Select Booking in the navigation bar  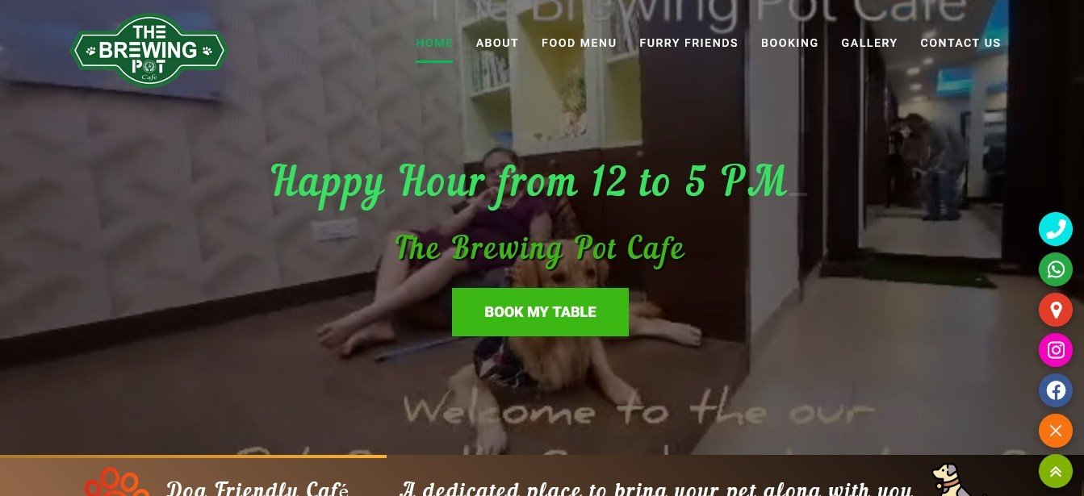(x=789, y=43)
